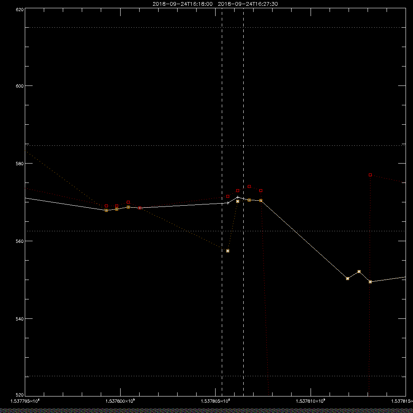413x413 pixels.
Task: Pick the right dashed vertical time marker line
Action: point(243,202)
